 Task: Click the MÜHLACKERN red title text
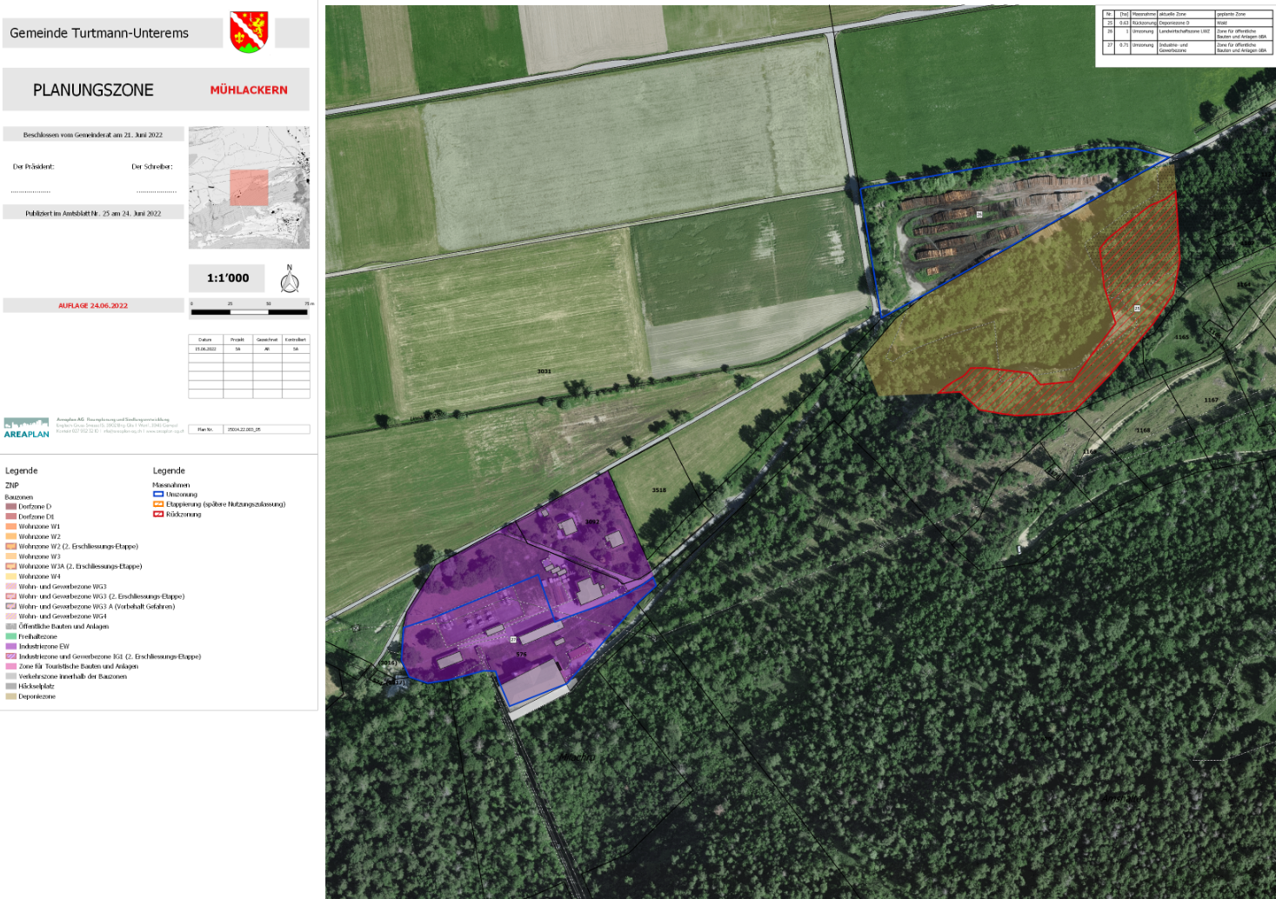(x=249, y=90)
